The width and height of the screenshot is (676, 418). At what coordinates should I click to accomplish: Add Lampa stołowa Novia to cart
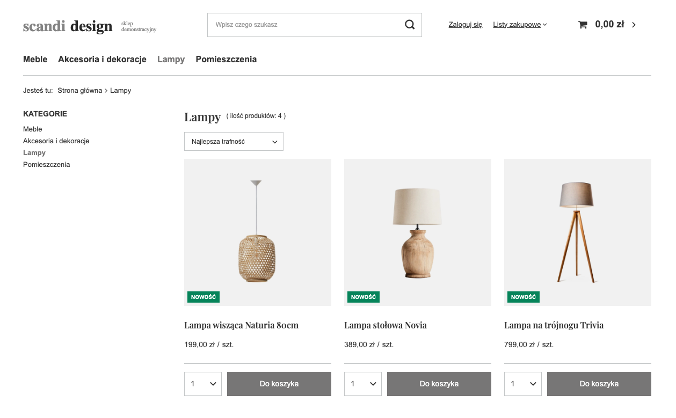[439, 384]
